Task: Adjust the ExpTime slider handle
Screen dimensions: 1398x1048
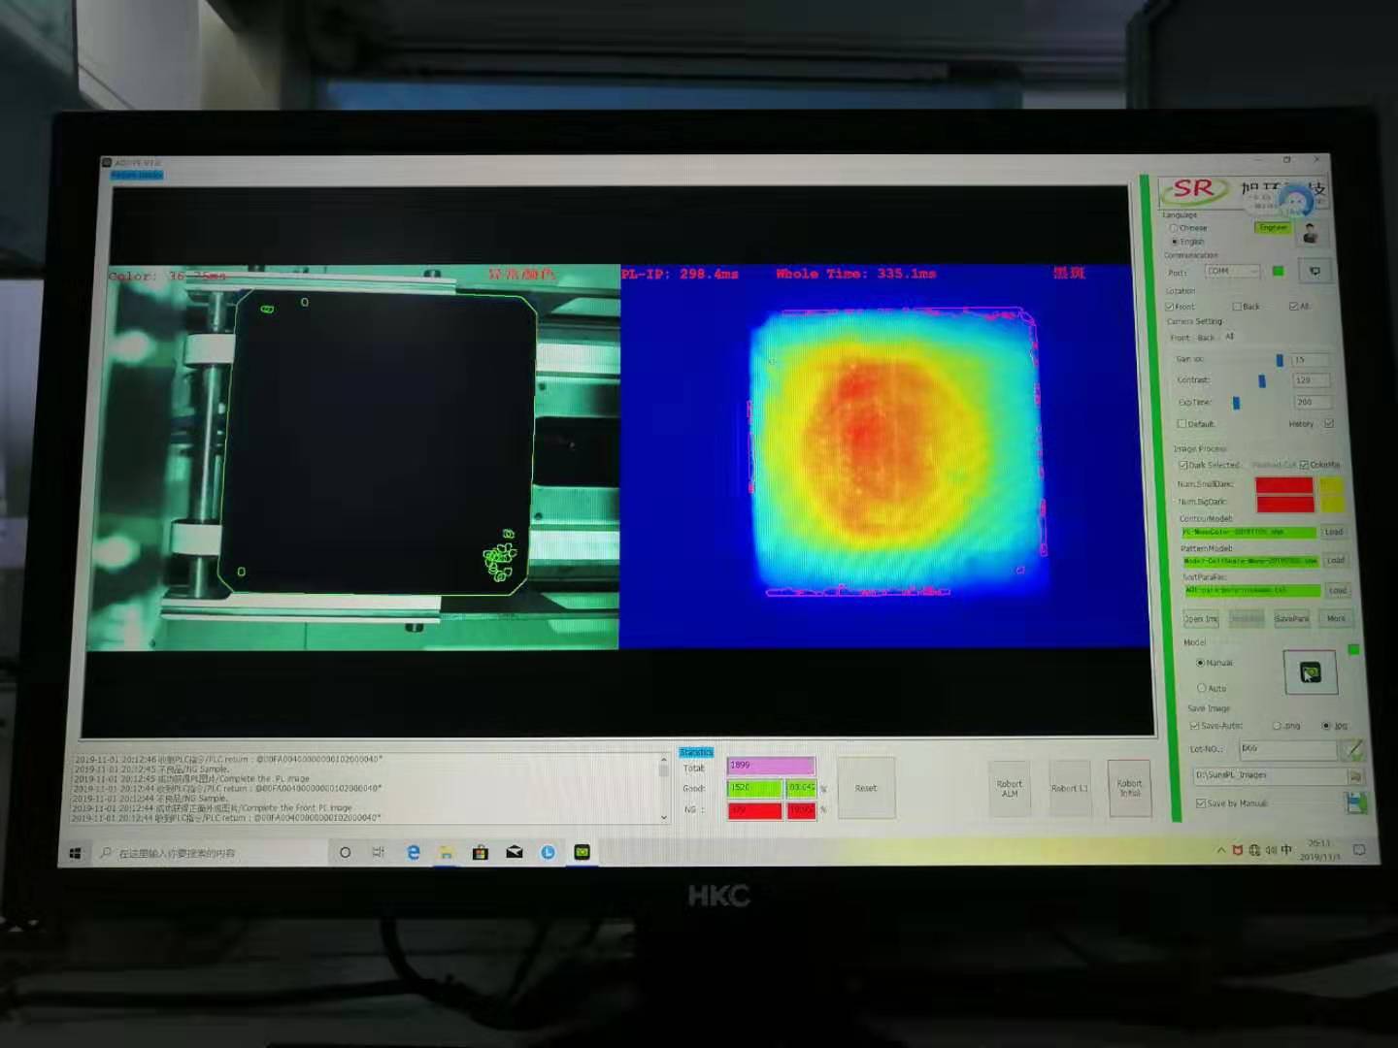Action: pos(1236,403)
